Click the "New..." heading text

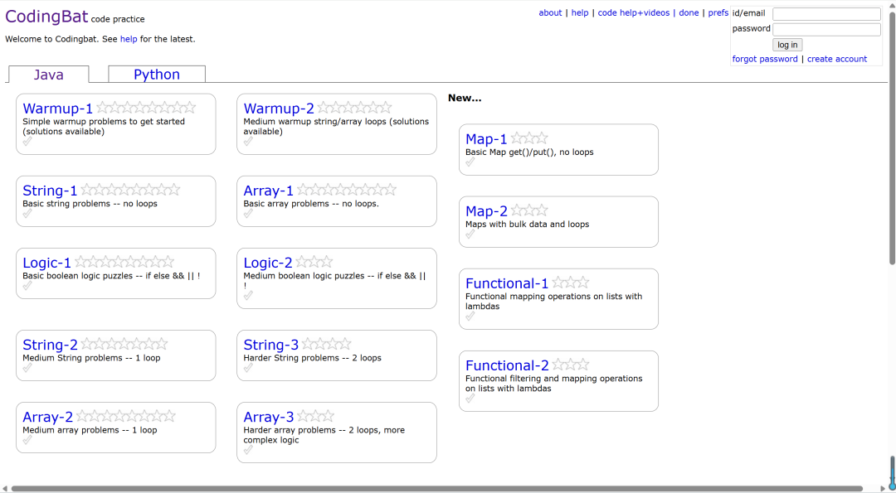point(465,98)
